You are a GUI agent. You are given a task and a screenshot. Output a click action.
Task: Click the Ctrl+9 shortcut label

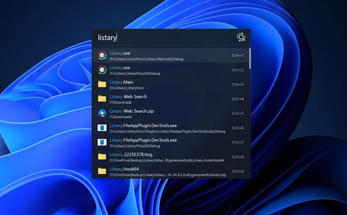(238, 171)
